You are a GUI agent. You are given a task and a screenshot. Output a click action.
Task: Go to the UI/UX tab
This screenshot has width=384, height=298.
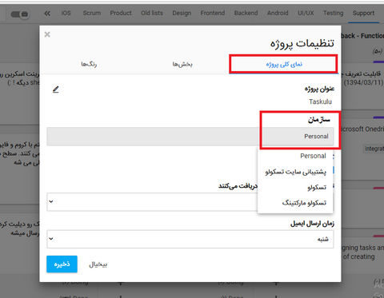(x=306, y=13)
